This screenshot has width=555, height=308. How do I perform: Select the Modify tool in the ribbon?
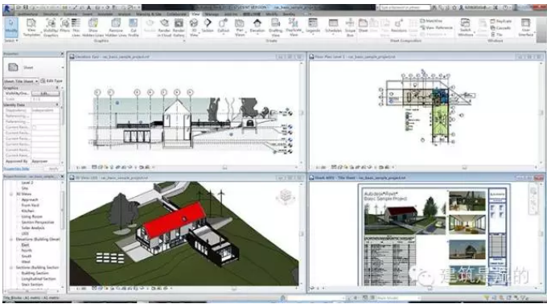[11, 27]
